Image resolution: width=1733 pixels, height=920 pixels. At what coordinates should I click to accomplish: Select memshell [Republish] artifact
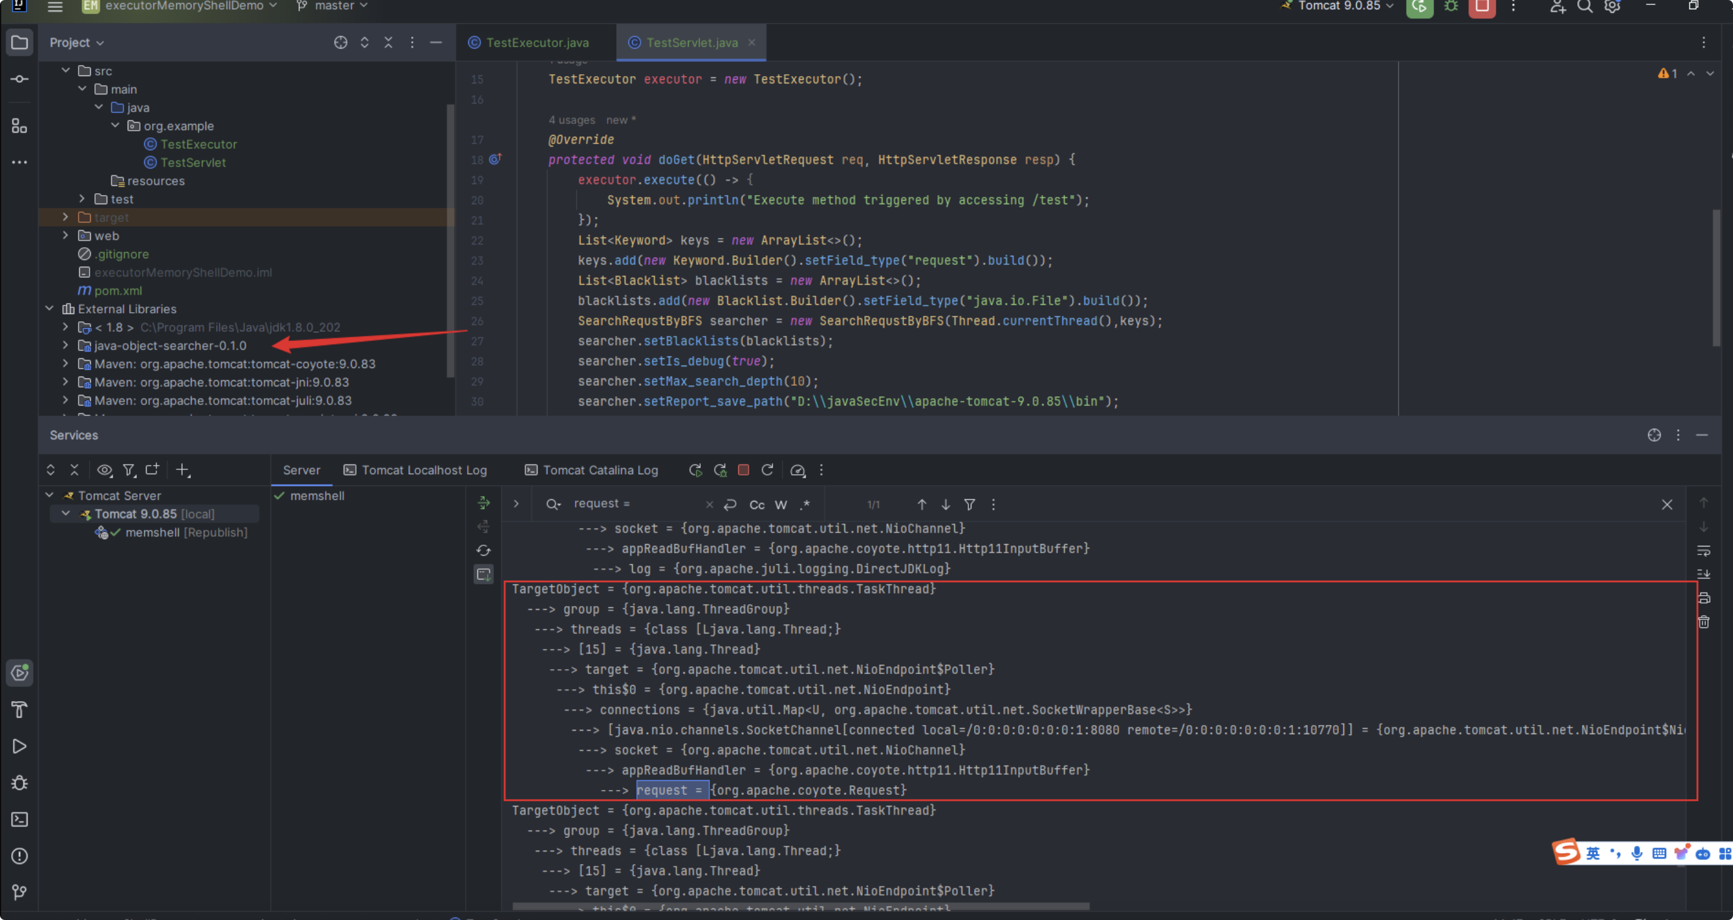click(x=172, y=532)
